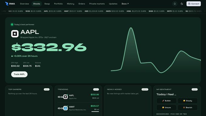Select the Bullish sentiment option
The width and height of the screenshot is (206, 116).
(166, 101)
